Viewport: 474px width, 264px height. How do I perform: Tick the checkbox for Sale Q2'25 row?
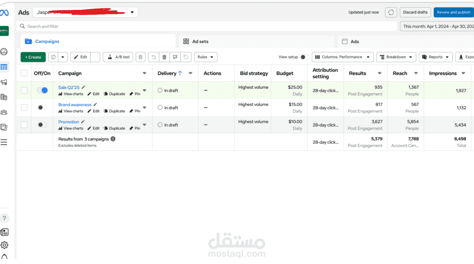(x=24, y=90)
